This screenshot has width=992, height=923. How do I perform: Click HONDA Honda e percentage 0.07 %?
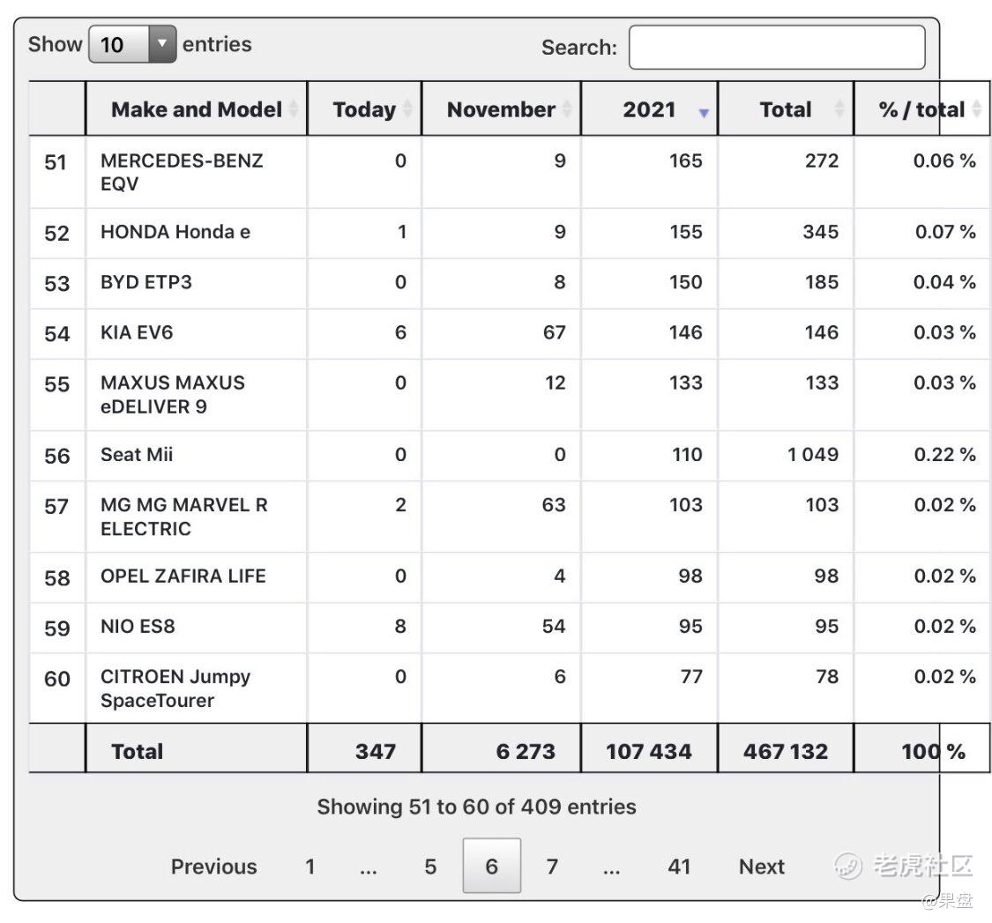[x=945, y=232]
